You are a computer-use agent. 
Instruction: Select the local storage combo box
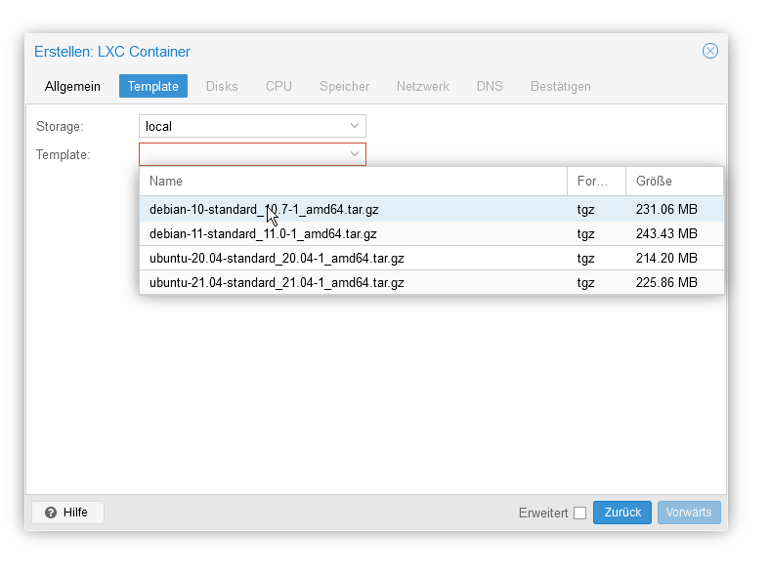point(252,126)
